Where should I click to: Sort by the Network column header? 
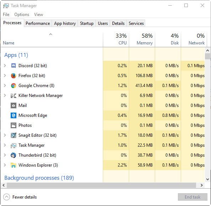click(194, 39)
